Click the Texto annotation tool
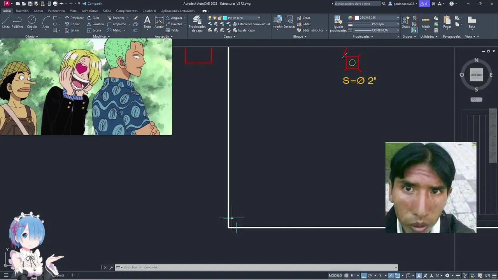 point(147,22)
